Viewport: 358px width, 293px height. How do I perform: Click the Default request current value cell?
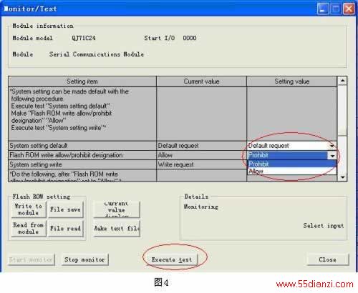[201, 146]
